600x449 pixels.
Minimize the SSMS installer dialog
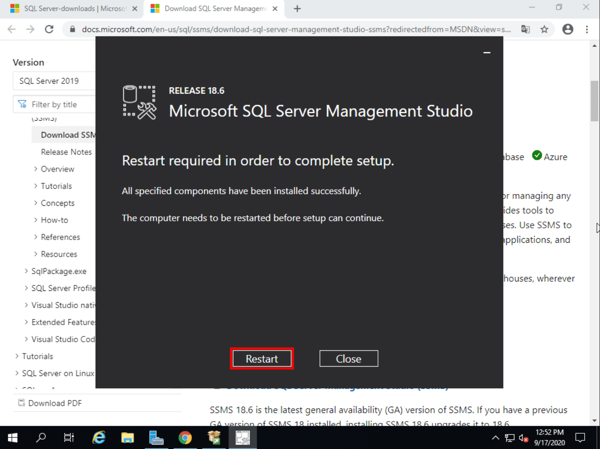click(486, 53)
